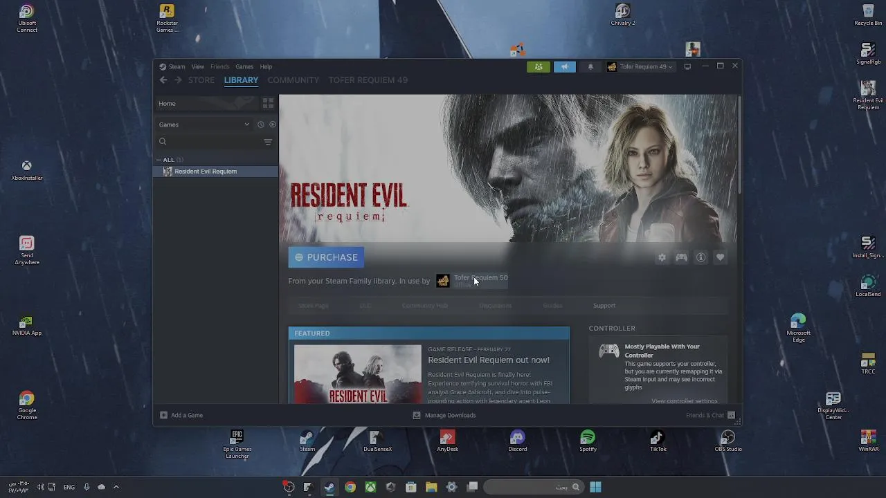Switch to Big Picture mode icon

pyautogui.click(x=687, y=66)
